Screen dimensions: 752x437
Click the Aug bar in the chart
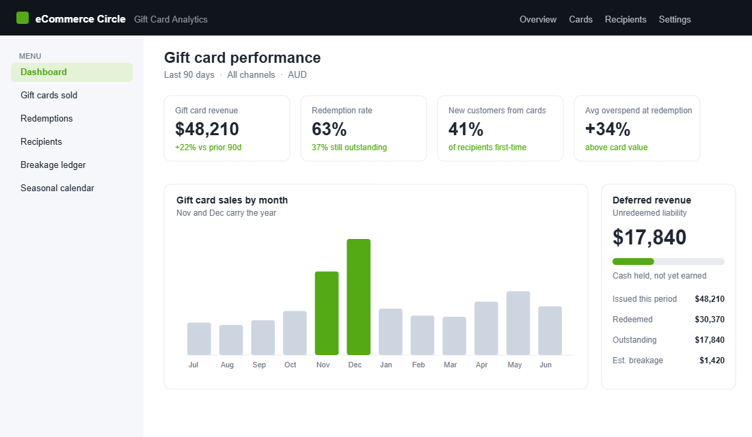tap(230, 340)
